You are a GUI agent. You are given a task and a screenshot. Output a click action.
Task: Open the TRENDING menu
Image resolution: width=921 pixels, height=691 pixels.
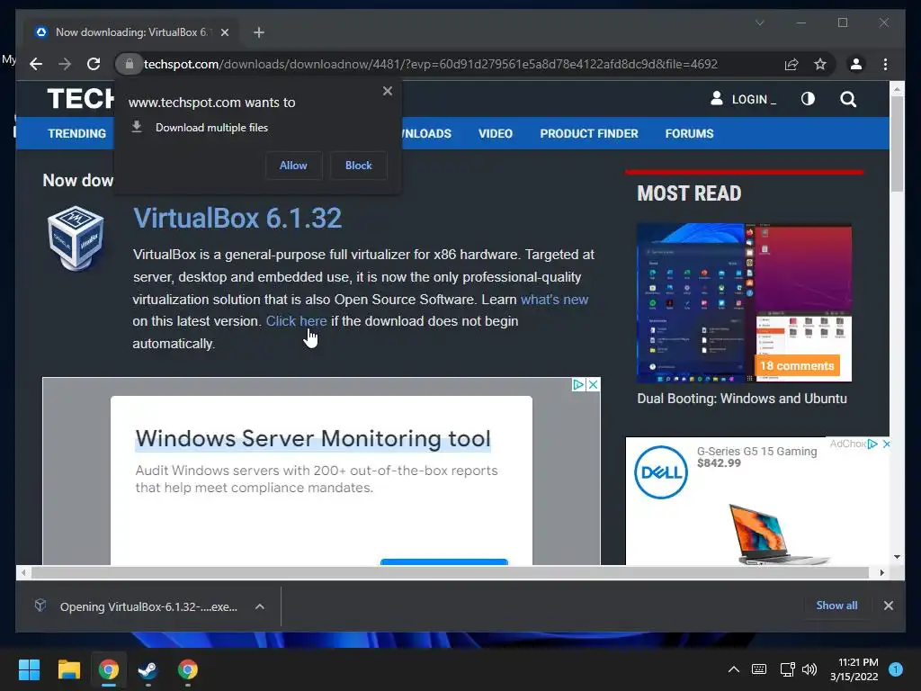click(77, 133)
